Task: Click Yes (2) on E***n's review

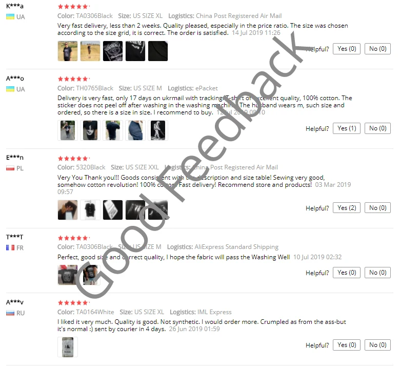Action: (347, 208)
